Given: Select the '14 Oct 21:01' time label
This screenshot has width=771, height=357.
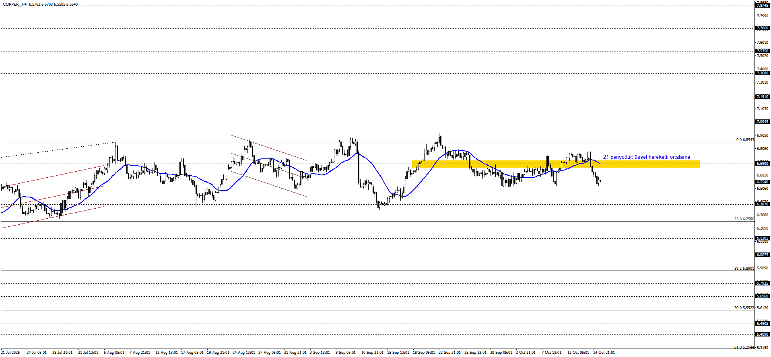Looking at the screenshot, I should coord(604,353).
